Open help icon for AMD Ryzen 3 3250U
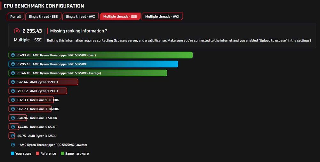 [13, 136]
